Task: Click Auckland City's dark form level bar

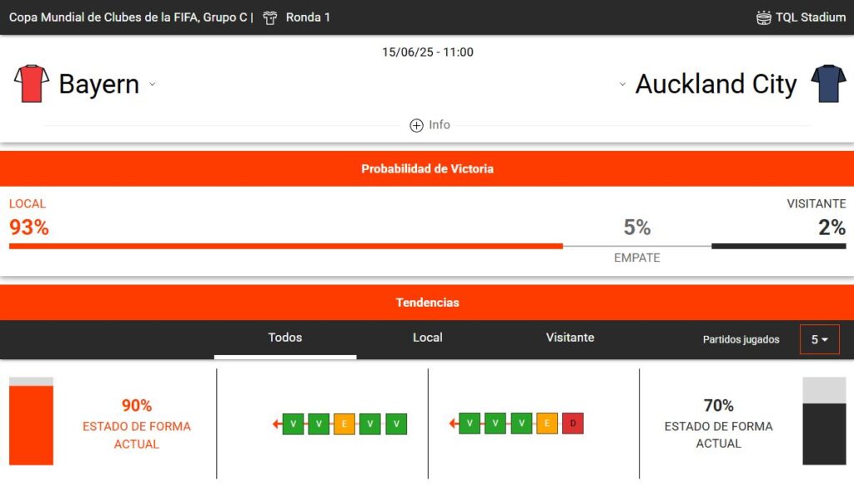Action: 824,433
